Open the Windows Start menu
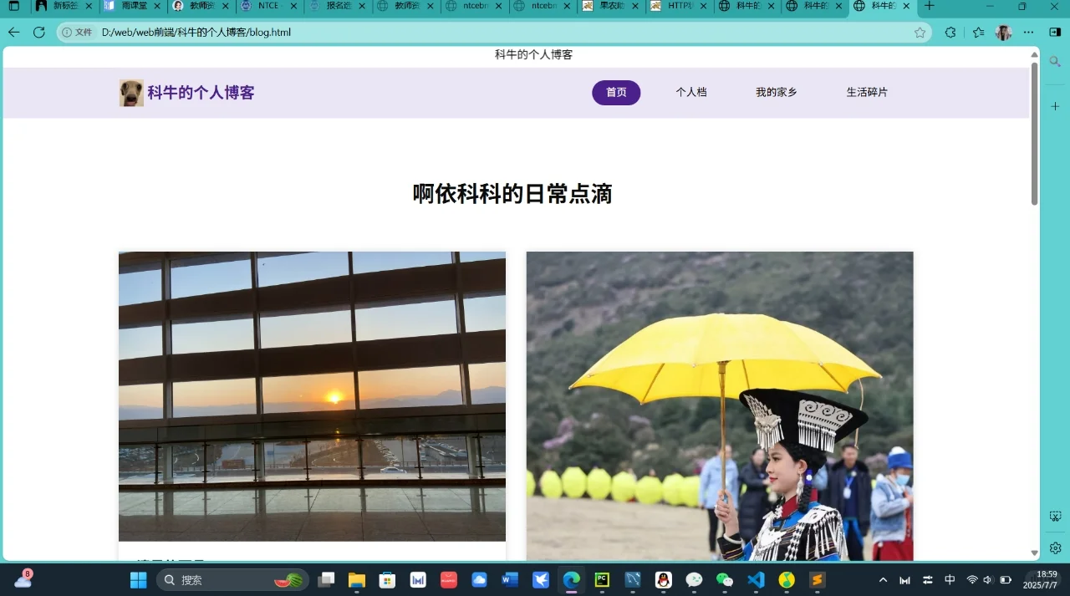 pos(139,580)
